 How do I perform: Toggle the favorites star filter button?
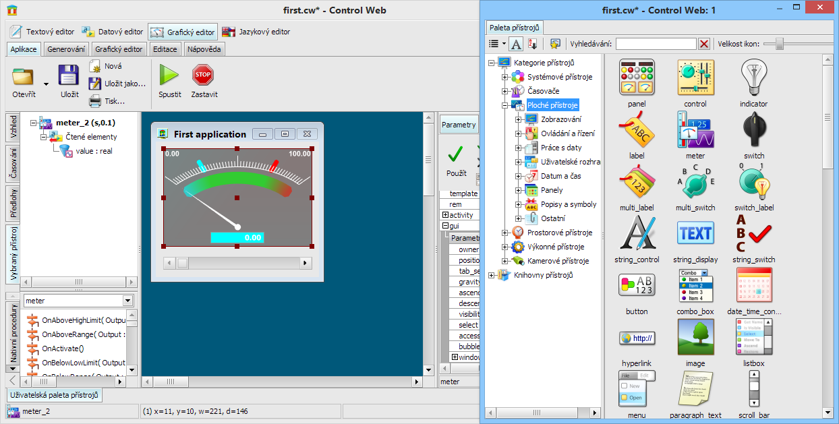point(555,44)
